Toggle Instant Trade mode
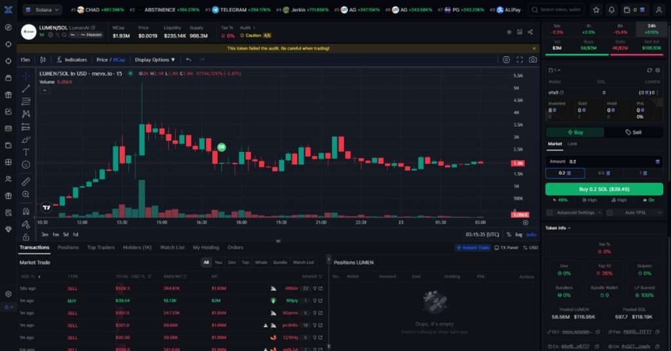The width and height of the screenshot is (671, 351). pyautogui.click(x=472, y=248)
